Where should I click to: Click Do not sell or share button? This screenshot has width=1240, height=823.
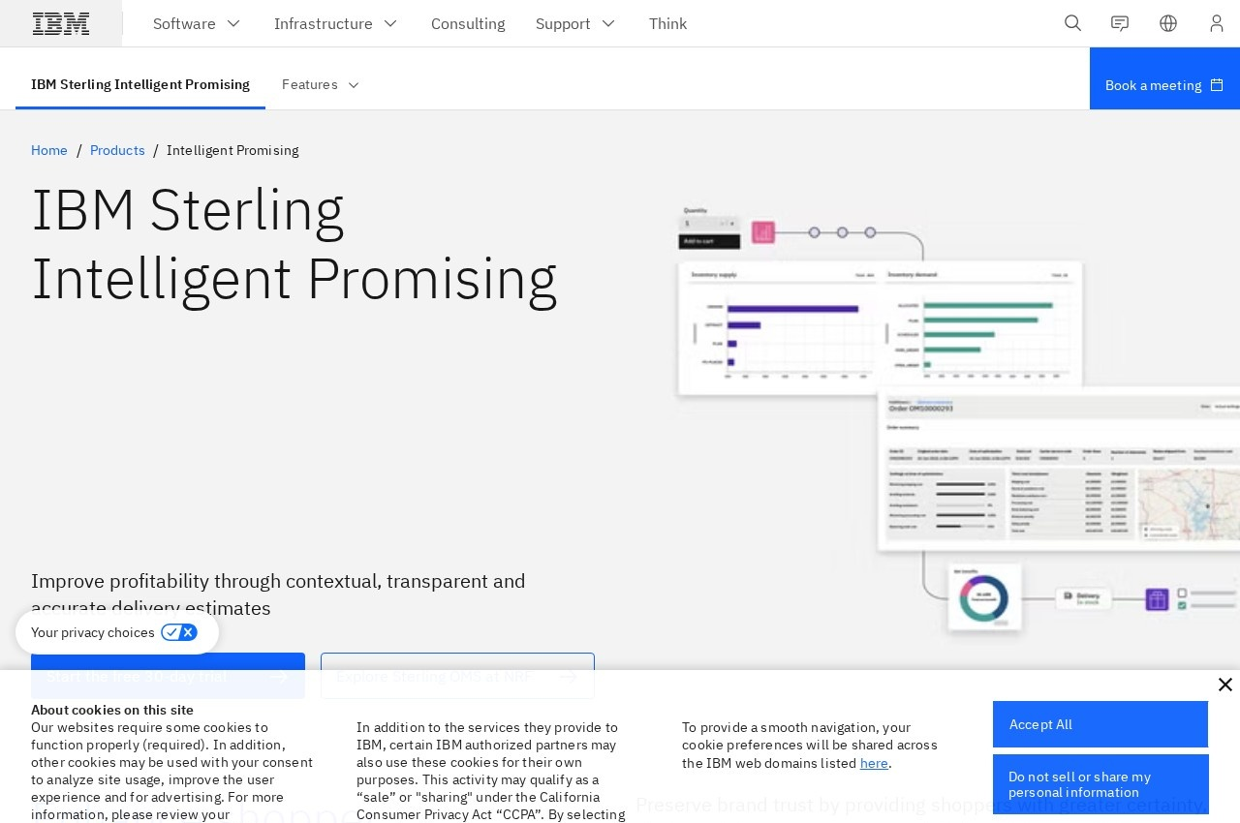(1100, 784)
